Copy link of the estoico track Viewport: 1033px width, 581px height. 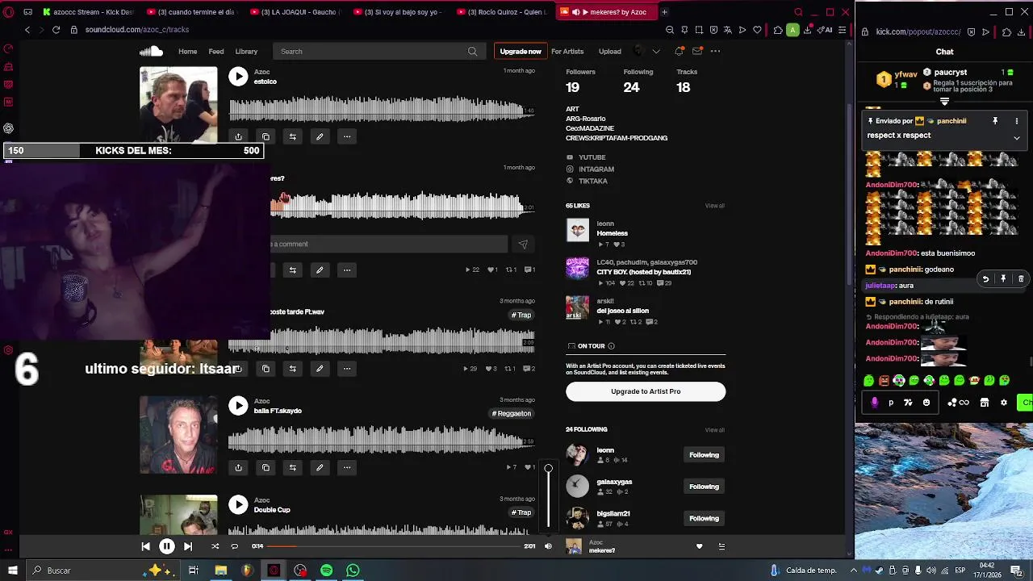tap(266, 136)
